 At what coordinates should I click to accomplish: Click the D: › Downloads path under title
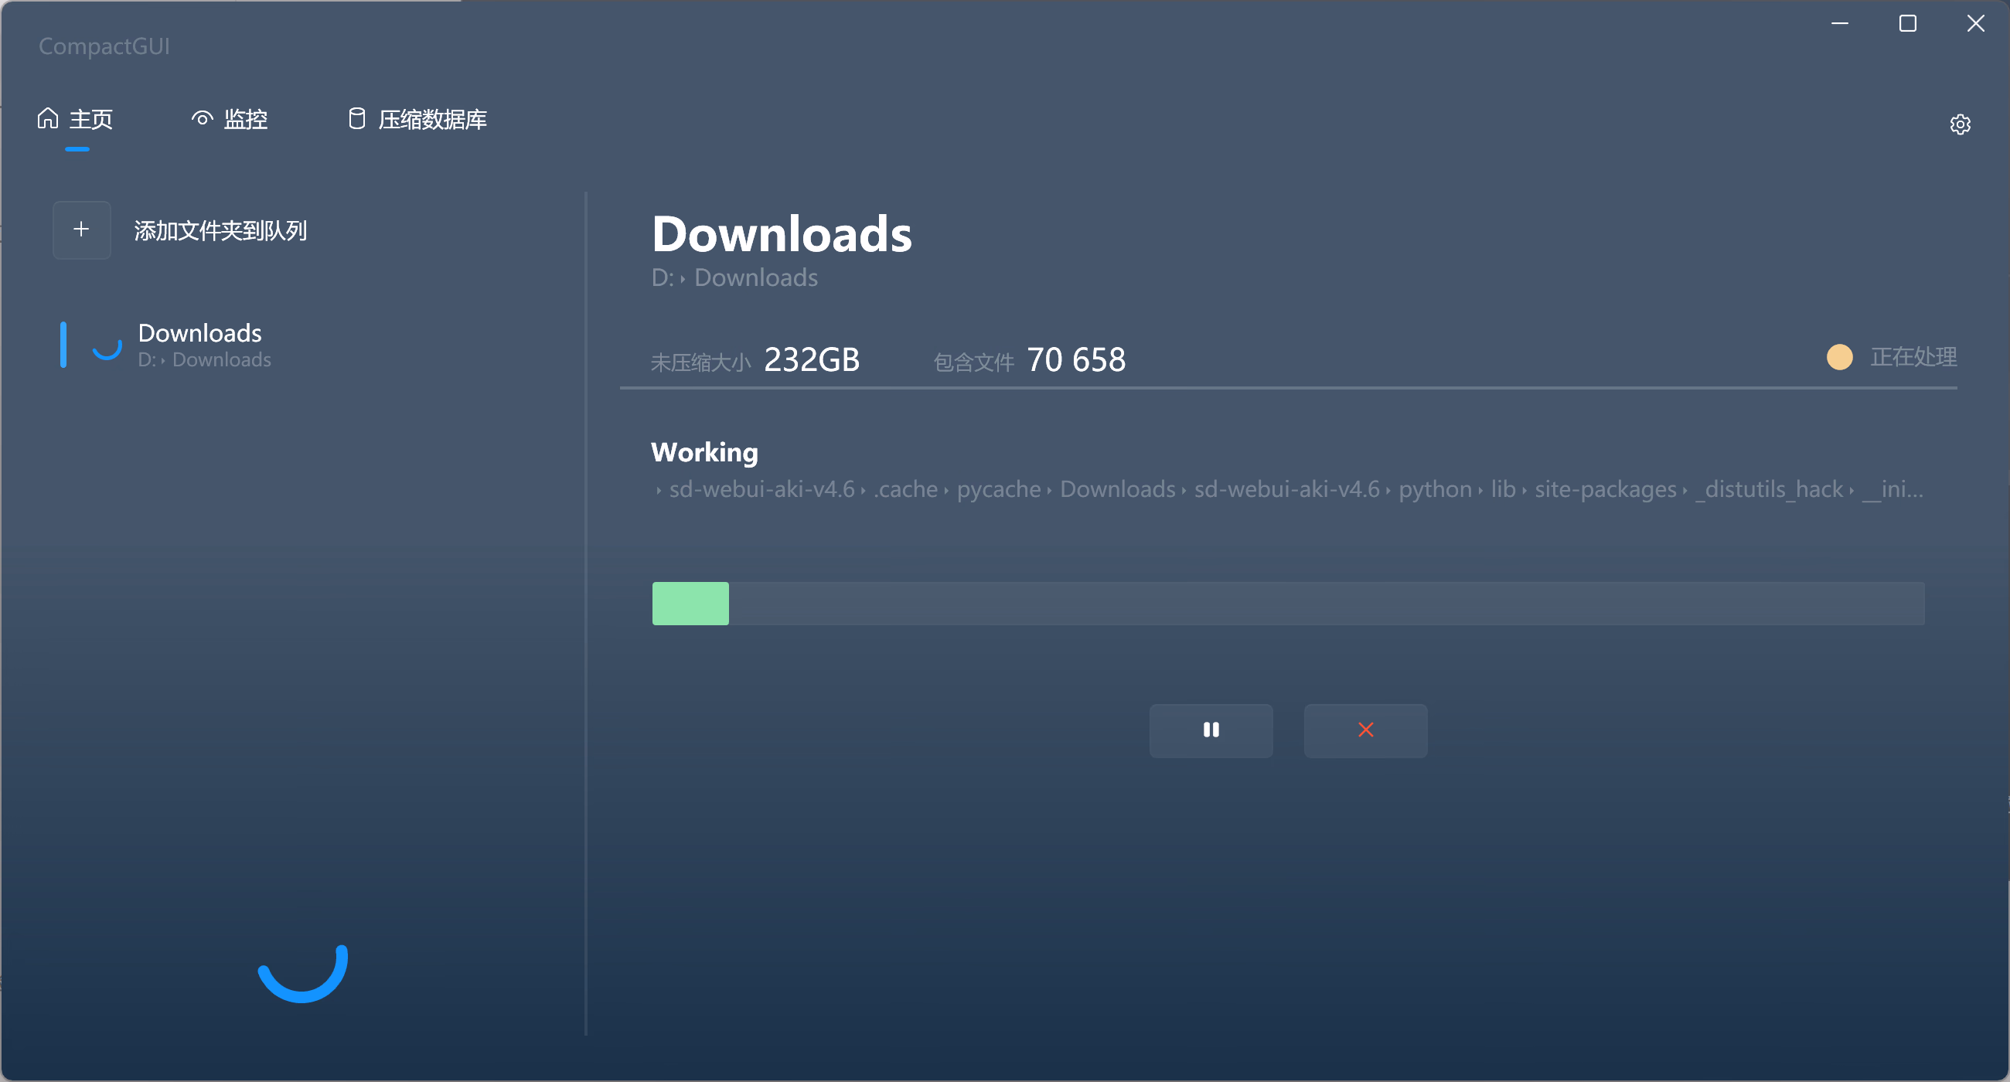735,277
